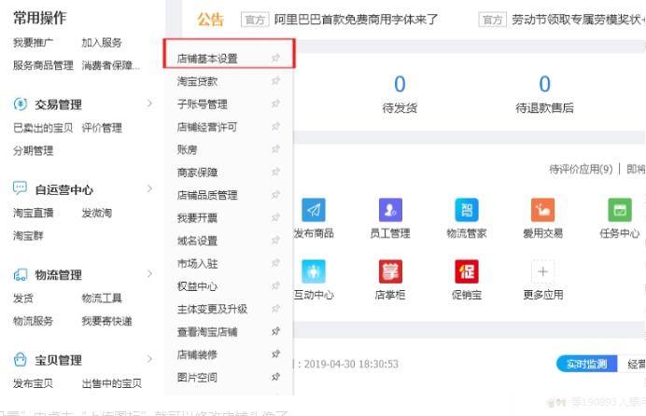646x416 pixels.
Task: Pin the 账房 menu entry
Action: pos(275,149)
